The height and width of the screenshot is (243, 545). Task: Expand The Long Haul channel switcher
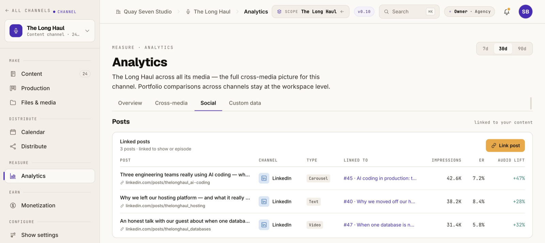click(x=87, y=31)
